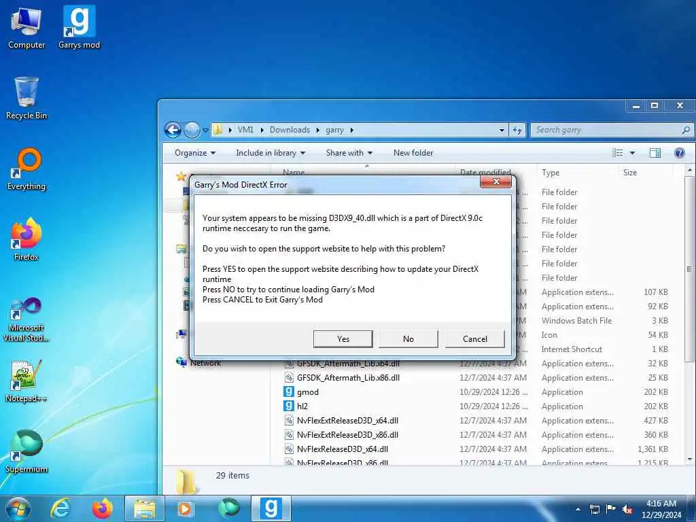Launch the Everything search shortcut

click(27, 169)
